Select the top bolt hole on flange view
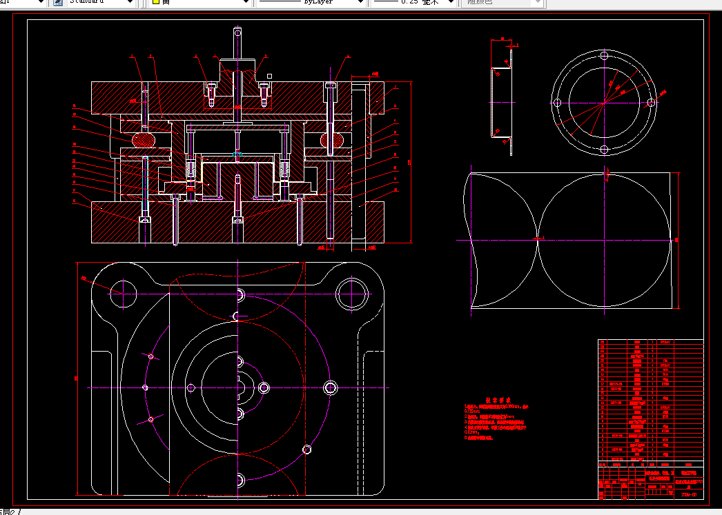This screenshot has height=515, width=722. 604,56
